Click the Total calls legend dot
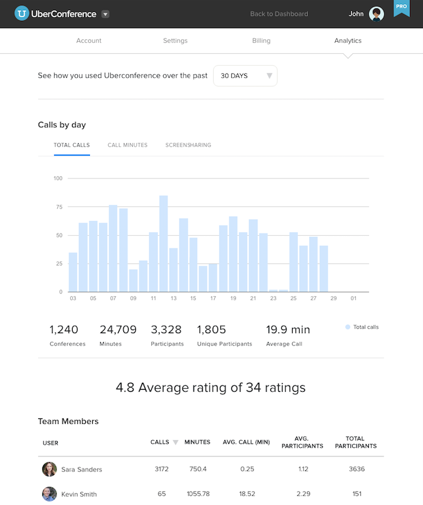 [x=347, y=327]
